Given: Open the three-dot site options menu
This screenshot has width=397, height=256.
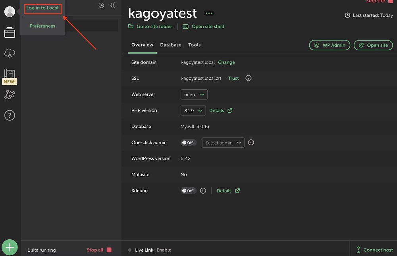Looking at the screenshot, I should click(209, 13).
